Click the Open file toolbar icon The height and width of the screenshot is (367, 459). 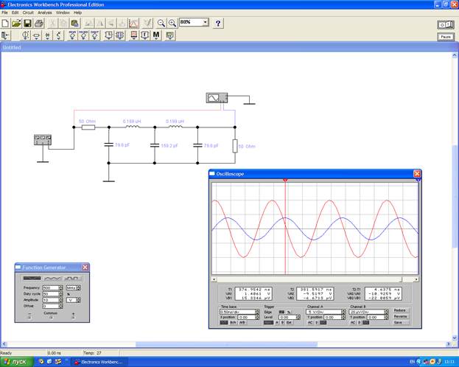click(16, 24)
